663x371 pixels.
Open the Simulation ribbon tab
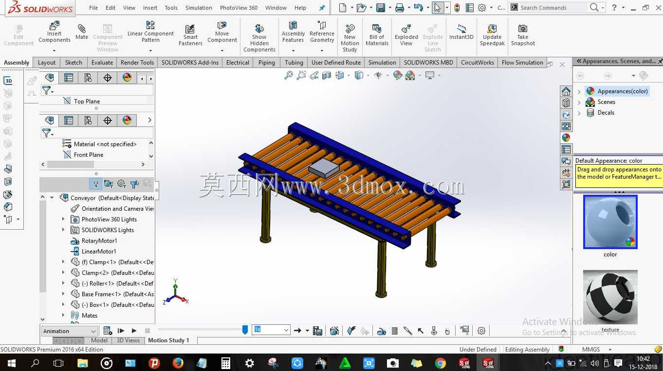coord(382,62)
